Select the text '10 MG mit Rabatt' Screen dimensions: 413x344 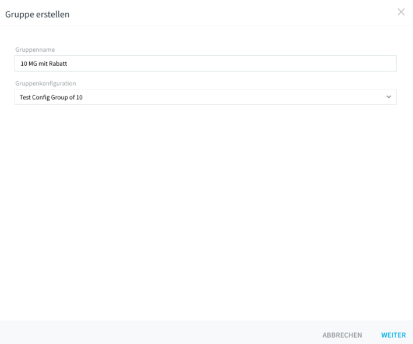click(44, 63)
